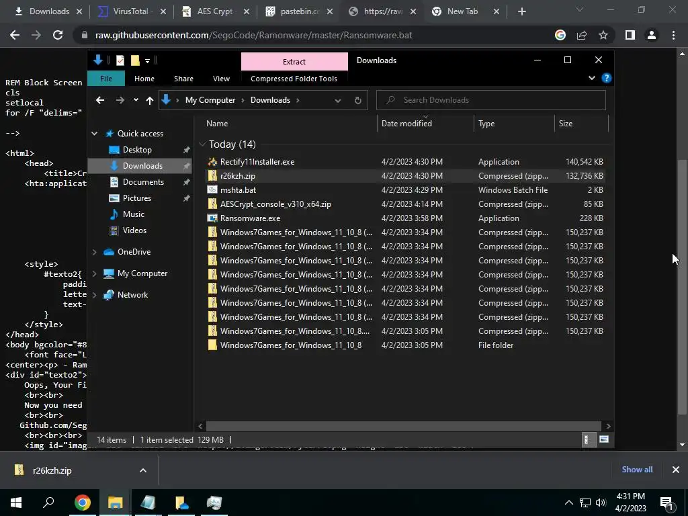This screenshot has height=516, width=688.
Task: Switch to large icons view in status bar
Action: pos(604,439)
